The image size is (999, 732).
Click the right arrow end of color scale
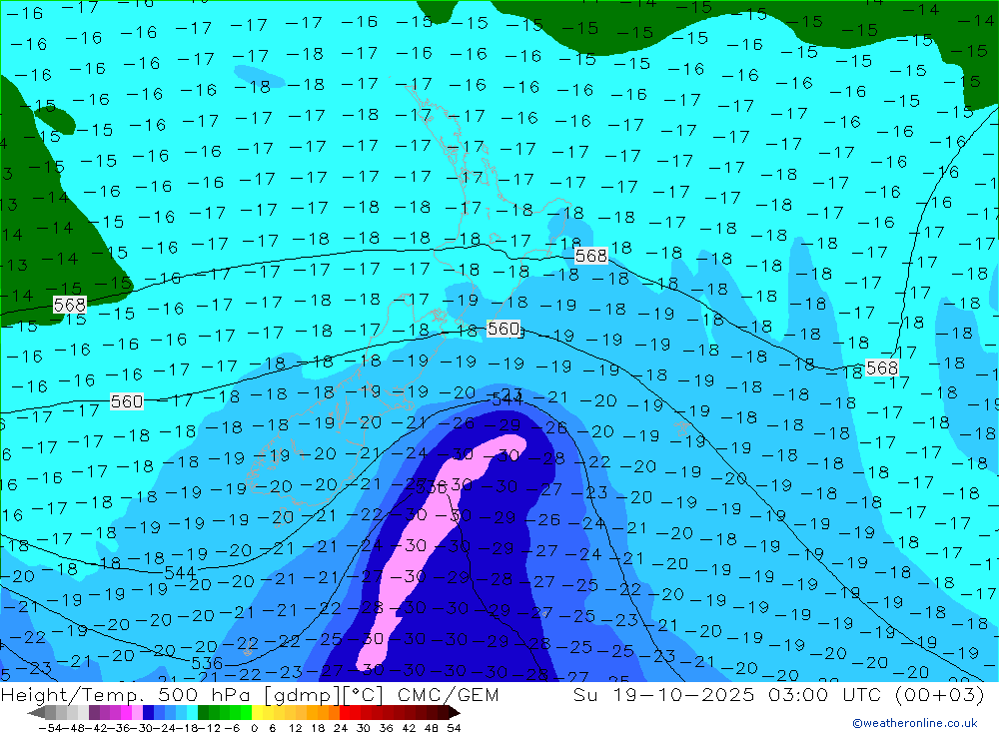click(x=455, y=713)
